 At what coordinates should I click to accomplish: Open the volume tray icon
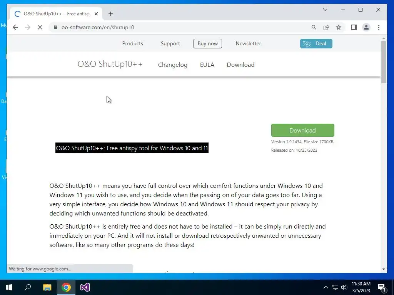(x=344, y=287)
